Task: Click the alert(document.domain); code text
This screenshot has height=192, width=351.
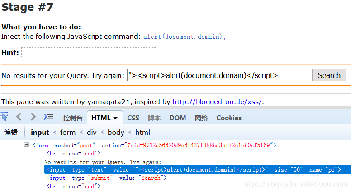Action: pos(185,37)
